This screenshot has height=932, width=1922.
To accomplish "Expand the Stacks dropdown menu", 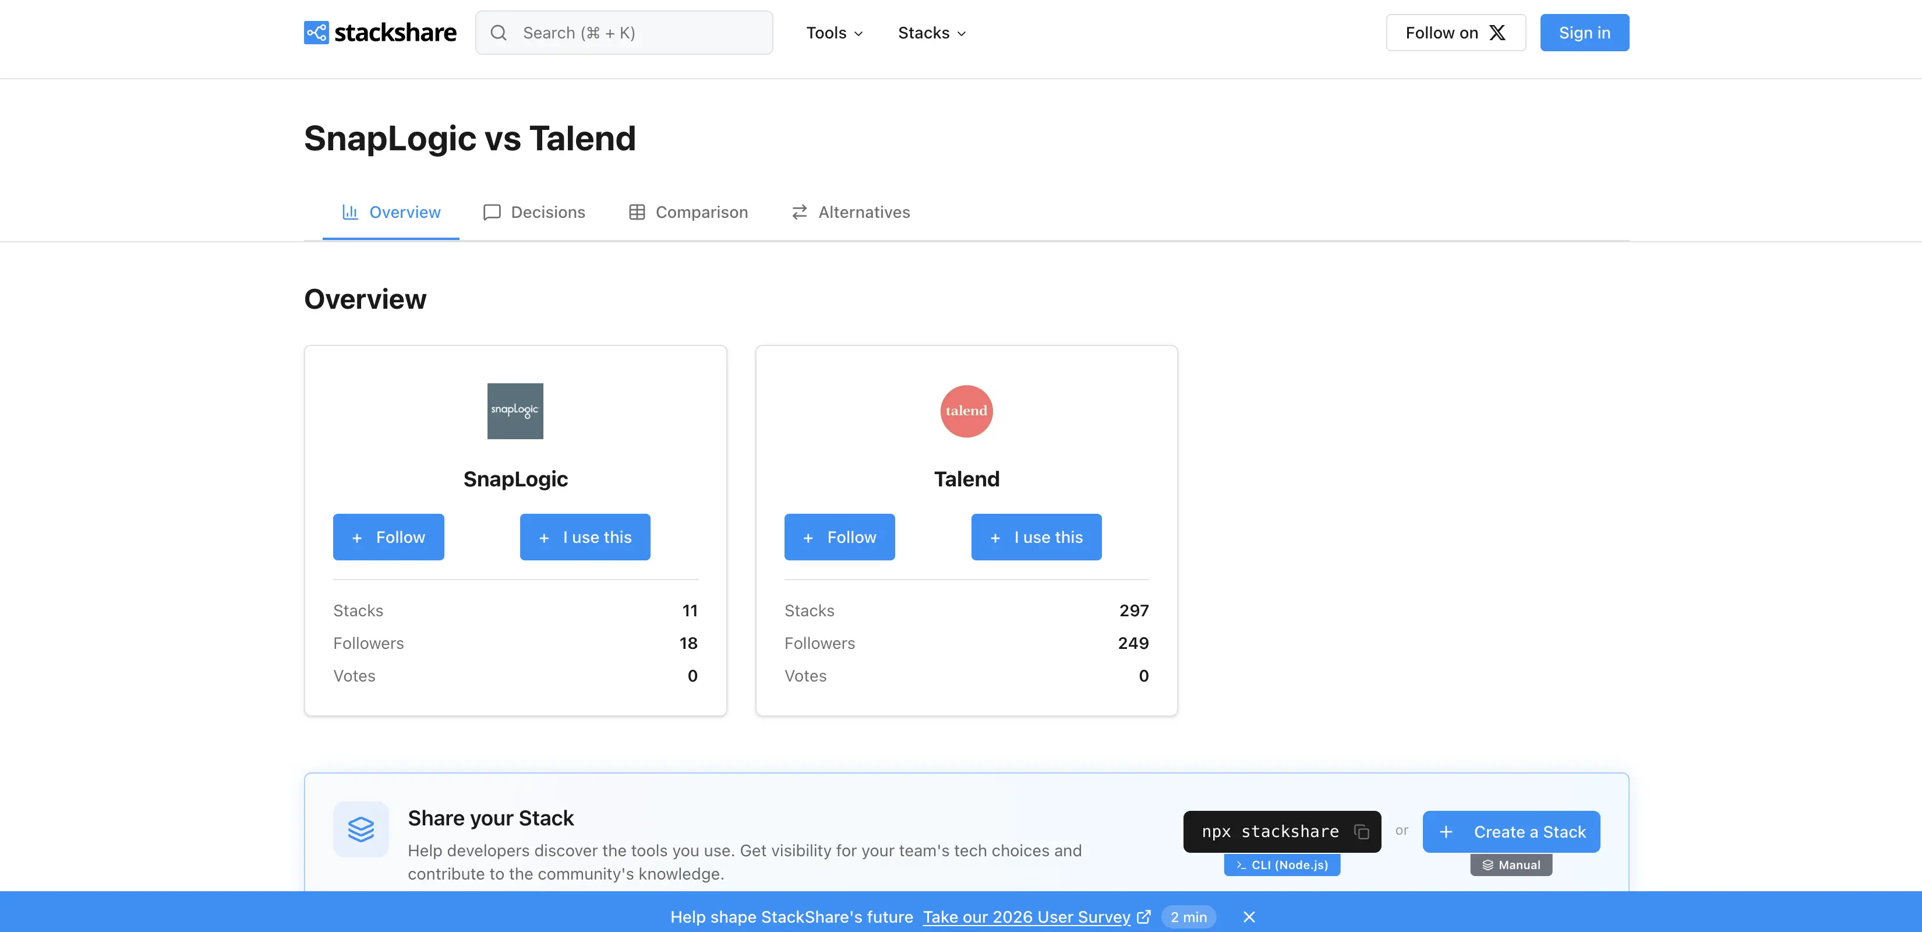I will 932,33.
